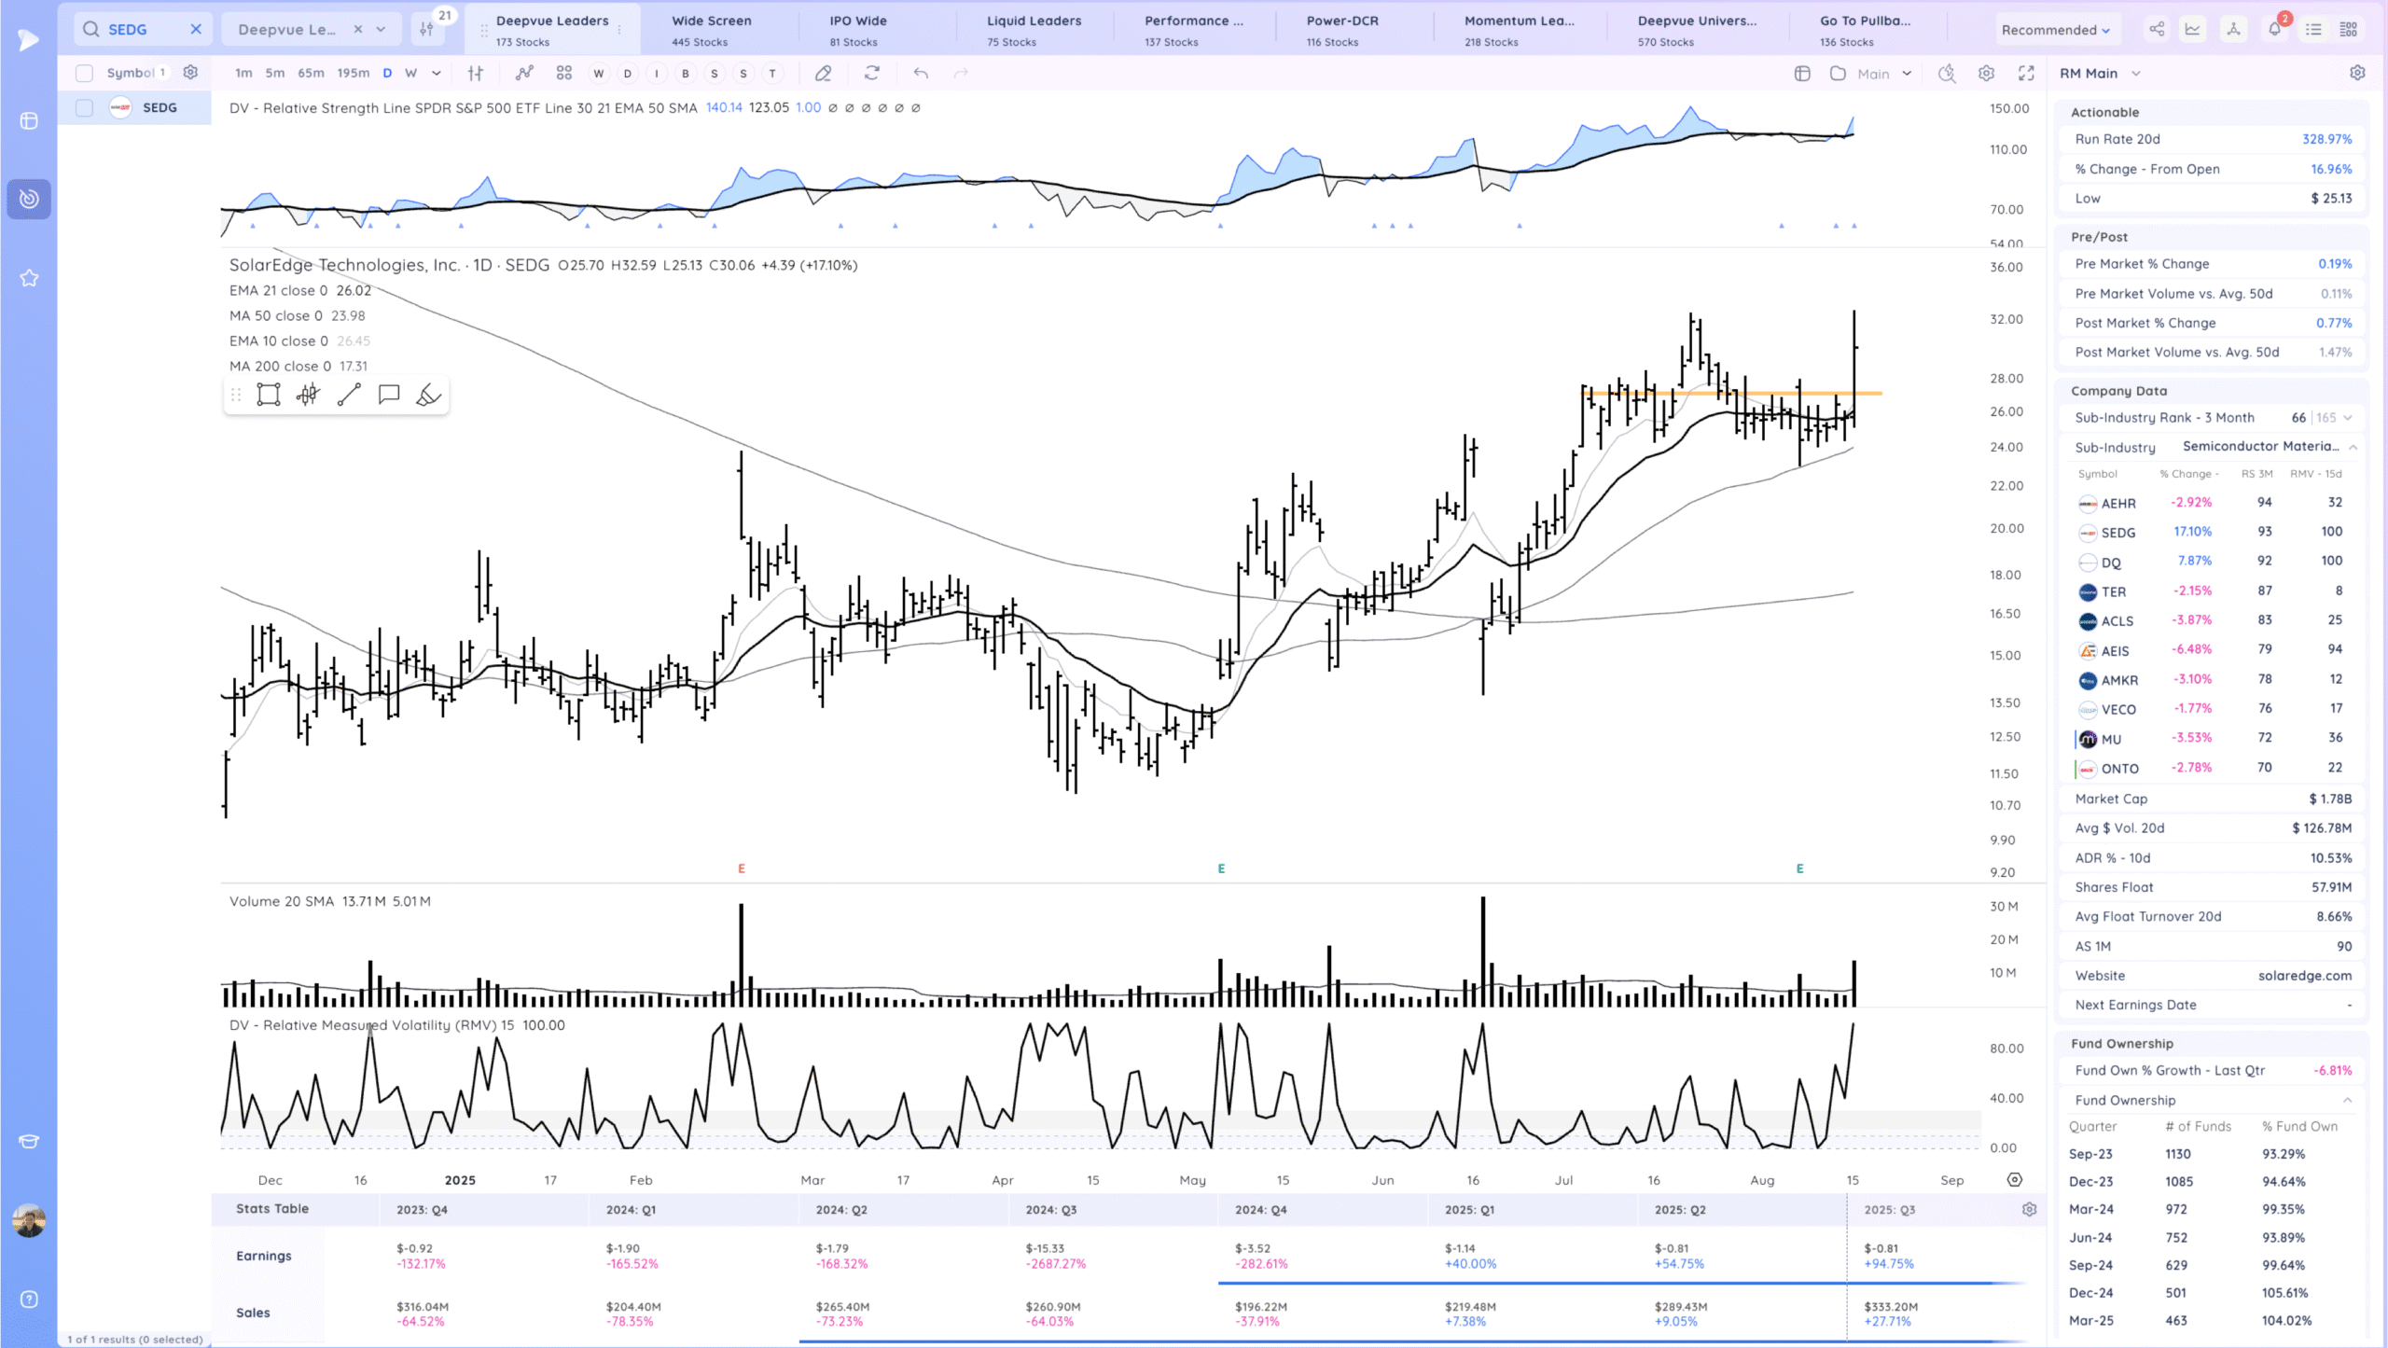The width and height of the screenshot is (2388, 1348).
Task: Open the indicators icon in chart toolbar
Action: [524, 73]
